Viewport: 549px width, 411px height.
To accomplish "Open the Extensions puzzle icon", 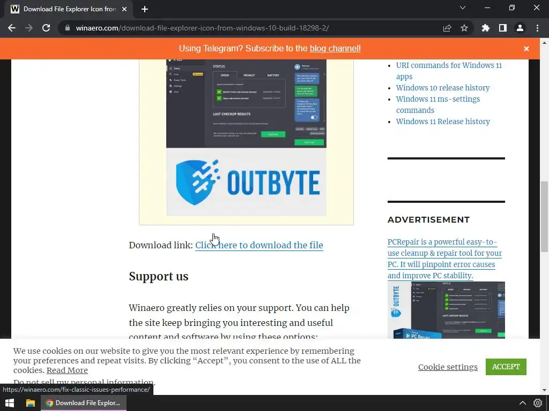I will (486, 28).
